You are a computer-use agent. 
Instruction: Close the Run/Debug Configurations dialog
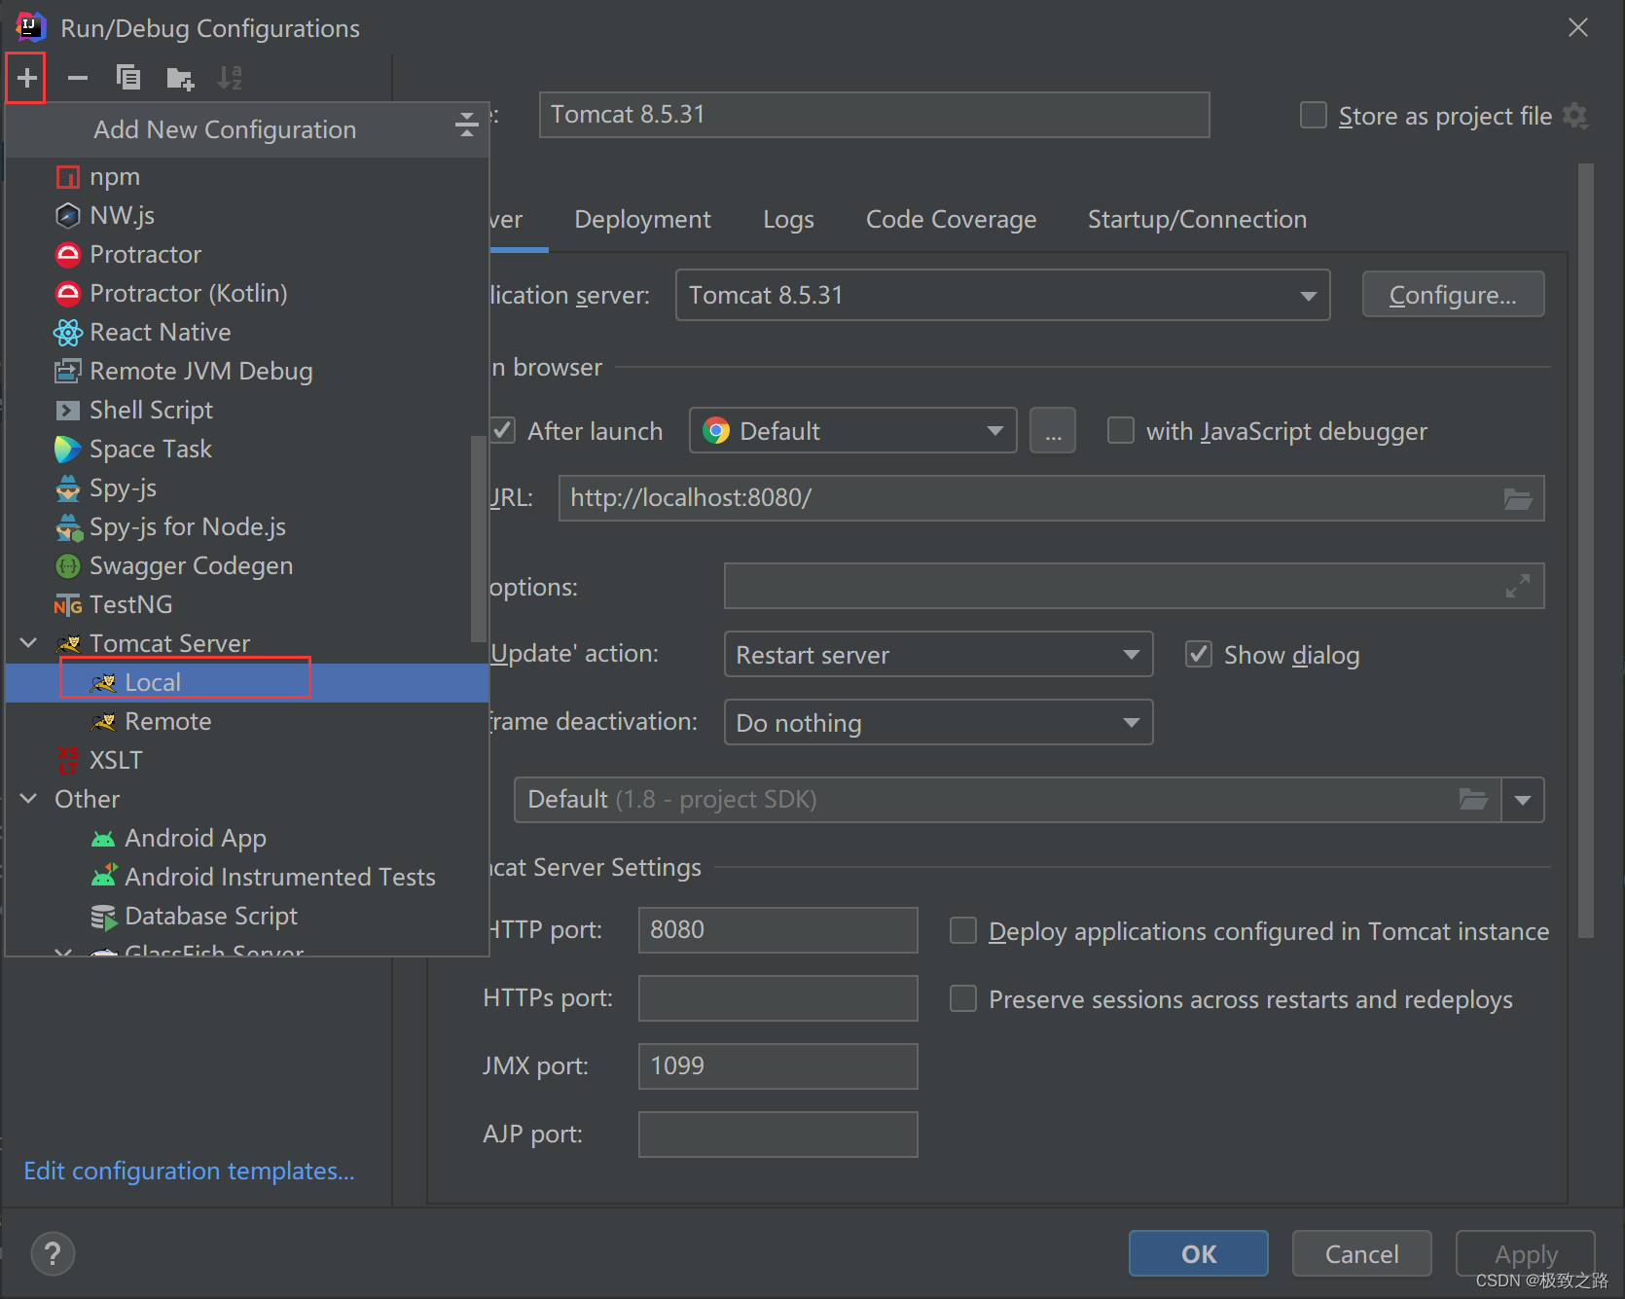coord(1578,27)
